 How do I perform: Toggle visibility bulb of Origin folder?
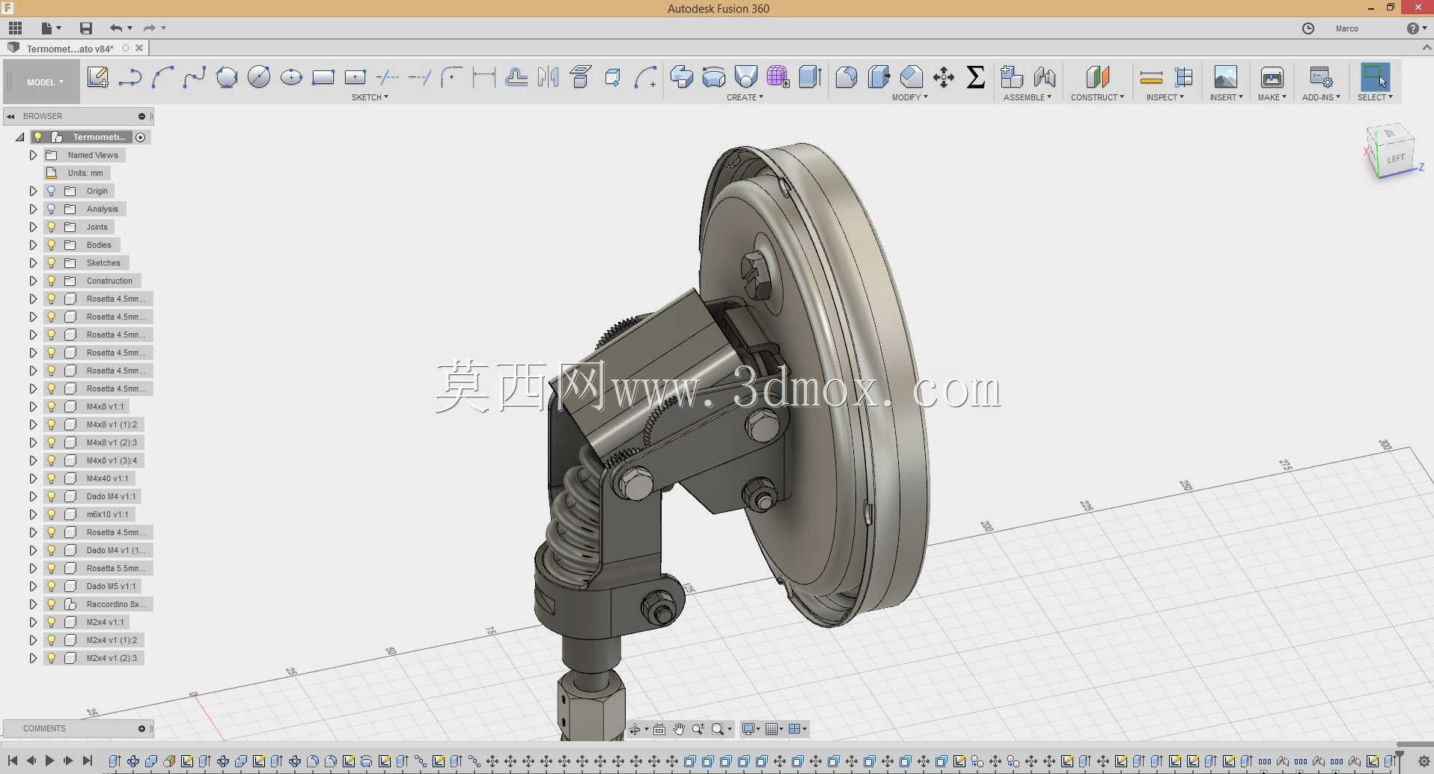point(51,191)
